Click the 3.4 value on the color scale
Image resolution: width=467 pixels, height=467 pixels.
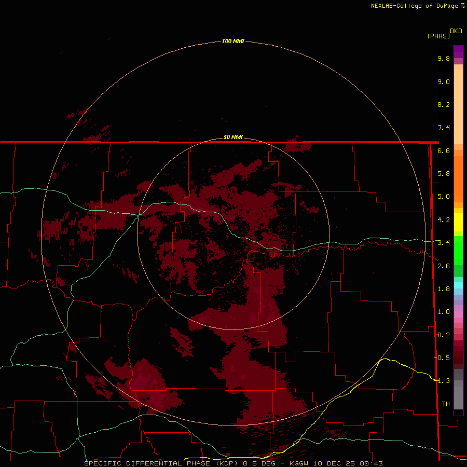pos(444,243)
